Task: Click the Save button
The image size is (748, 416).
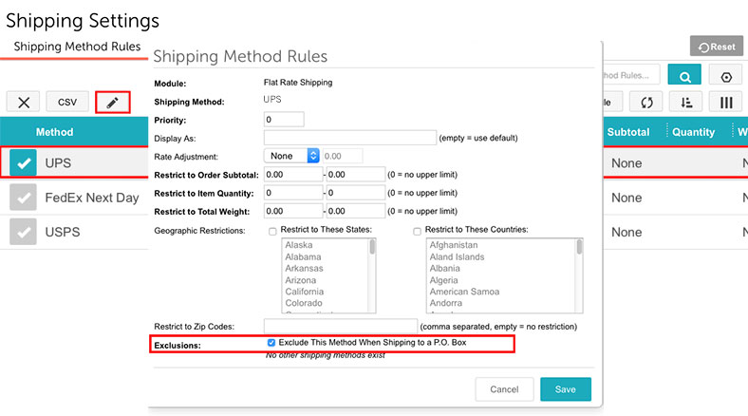Action: click(x=566, y=389)
